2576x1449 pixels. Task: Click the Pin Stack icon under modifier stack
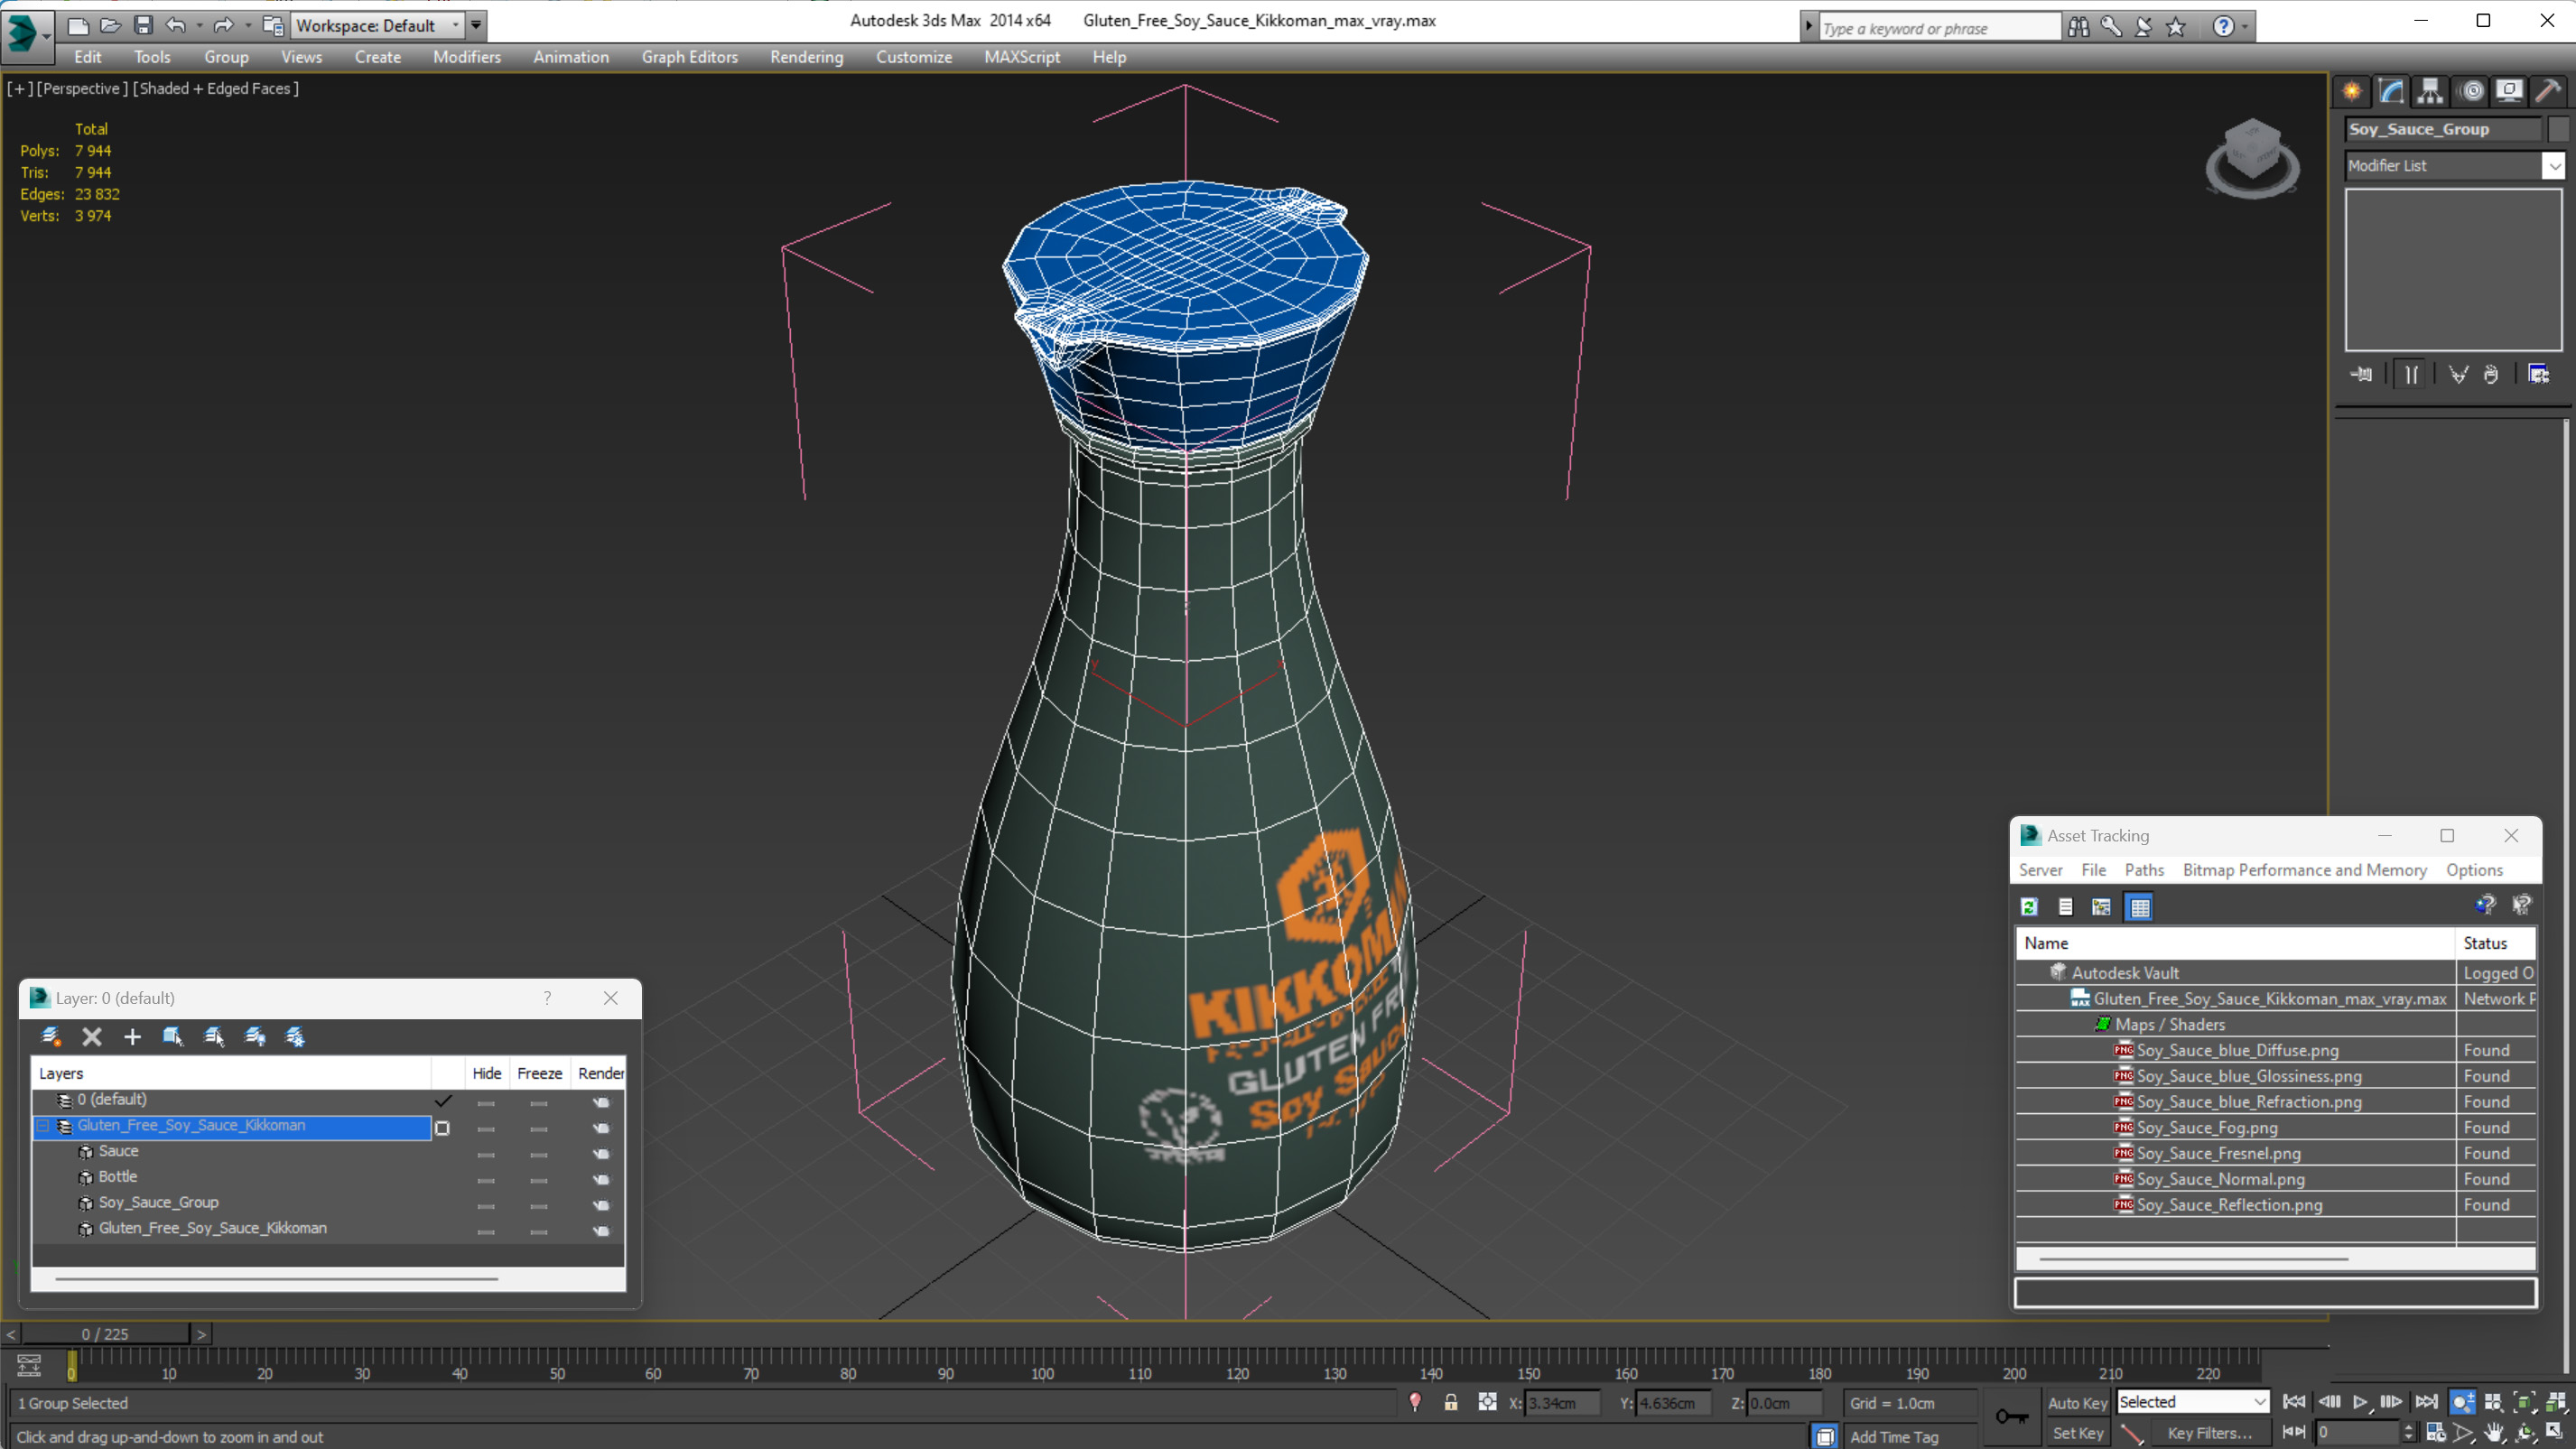click(x=2362, y=374)
